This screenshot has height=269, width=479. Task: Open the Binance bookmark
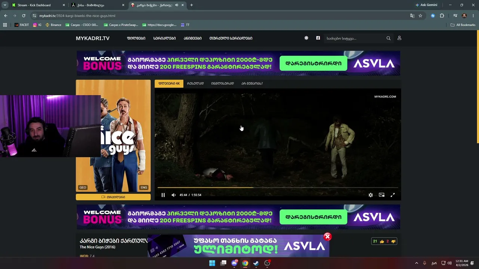point(53,25)
